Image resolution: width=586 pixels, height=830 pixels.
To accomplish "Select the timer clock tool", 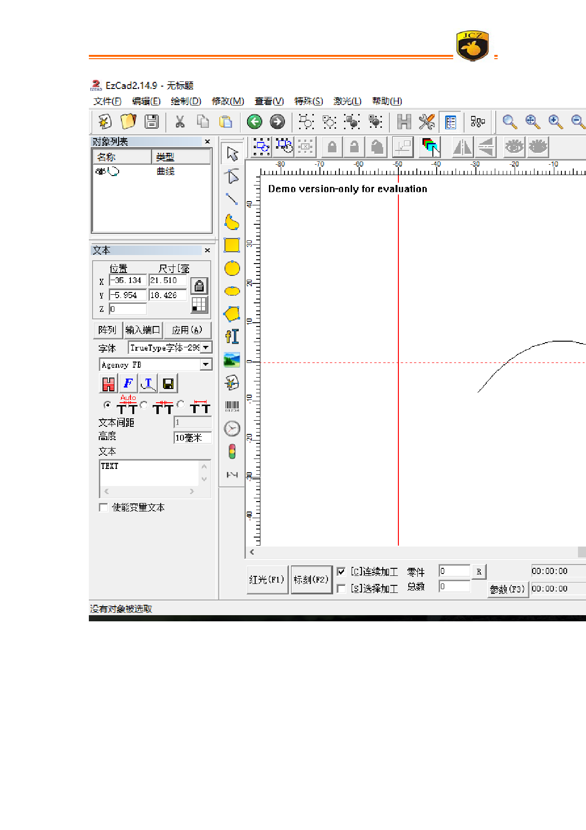I will point(232,429).
